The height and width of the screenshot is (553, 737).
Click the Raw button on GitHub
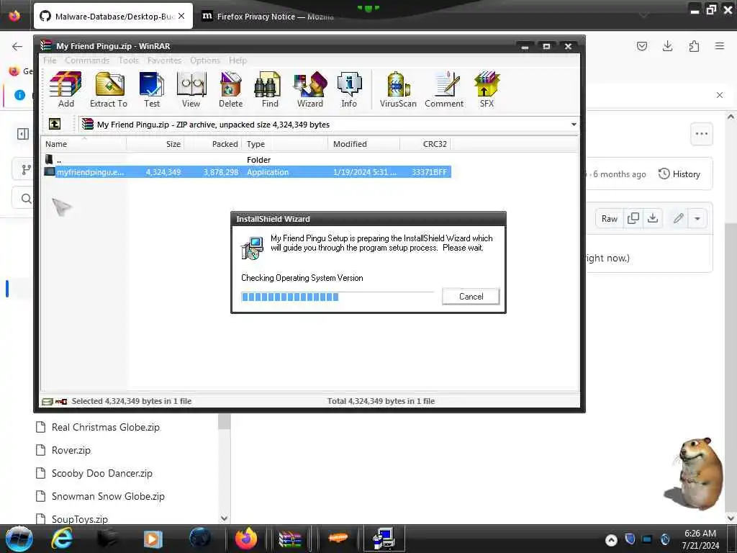coord(609,218)
